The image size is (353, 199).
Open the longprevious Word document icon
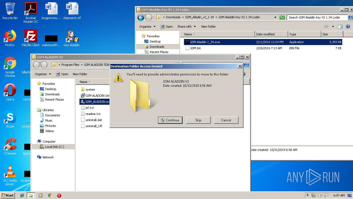(x=51, y=11)
